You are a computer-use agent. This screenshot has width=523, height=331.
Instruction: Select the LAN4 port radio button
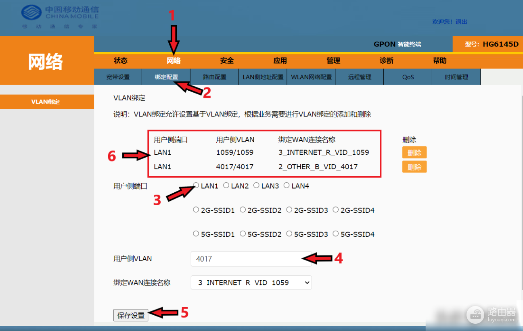tap(287, 185)
